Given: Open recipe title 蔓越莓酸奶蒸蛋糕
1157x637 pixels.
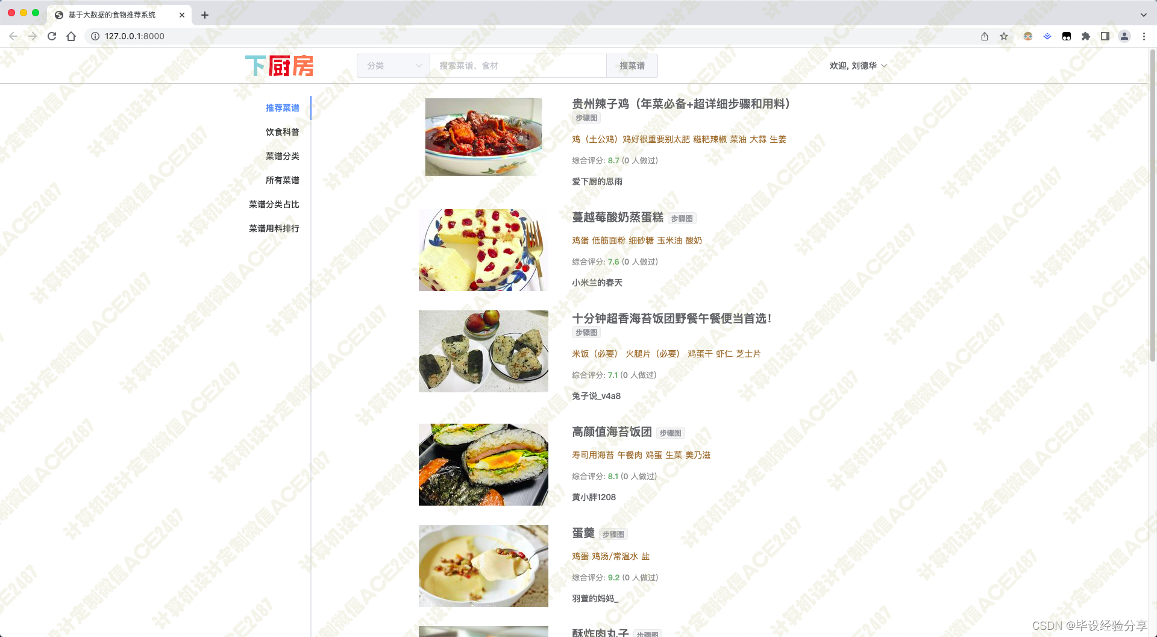Looking at the screenshot, I should point(618,217).
